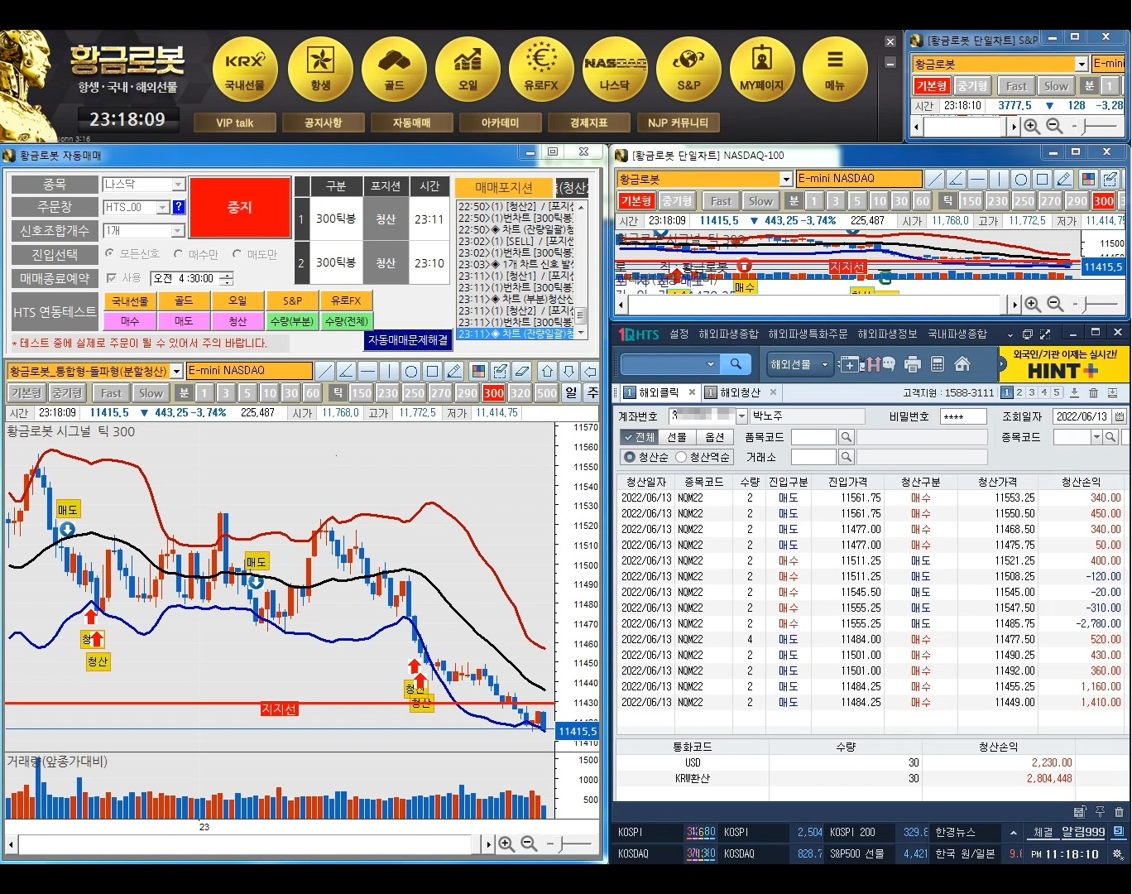Viewport: 1132px width, 894px height.
Task: Select the 300 tick button in main chart
Action: point(494,393)
